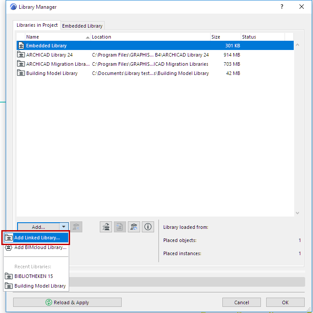Select the Embedded Library row

(155, 46)
